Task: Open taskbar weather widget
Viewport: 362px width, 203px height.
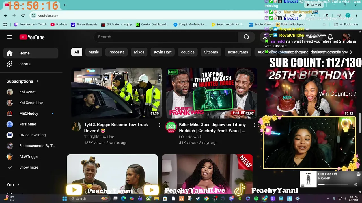Action: point(9,198)
